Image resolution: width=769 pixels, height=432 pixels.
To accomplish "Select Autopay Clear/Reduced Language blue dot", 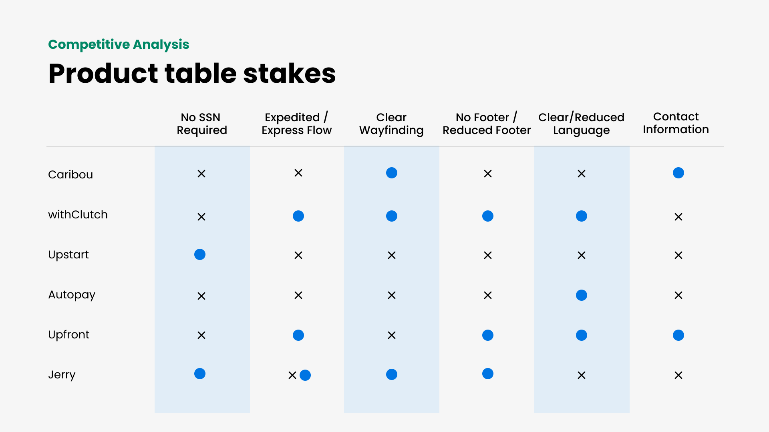I will (x=582, y=295).
